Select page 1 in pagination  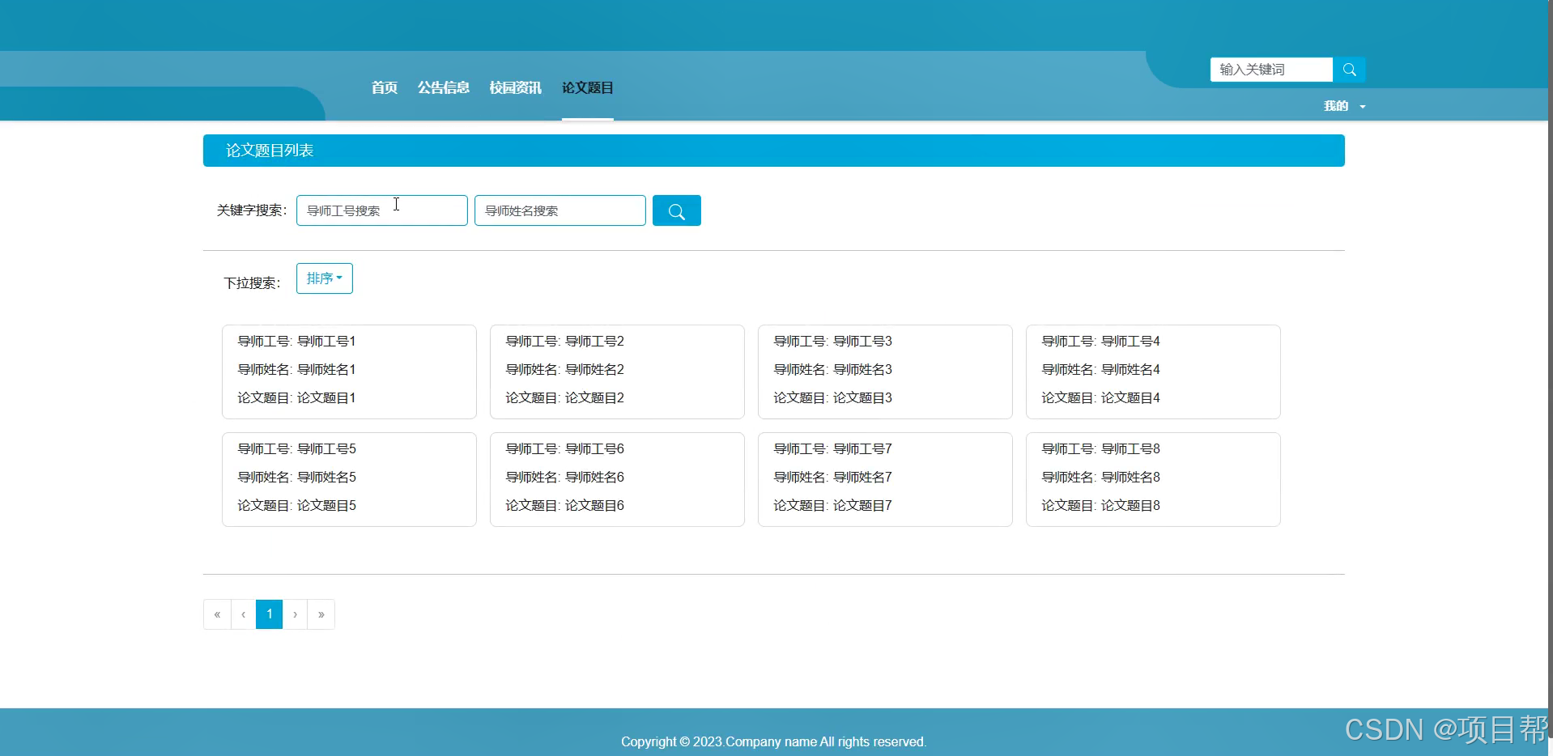270,614
